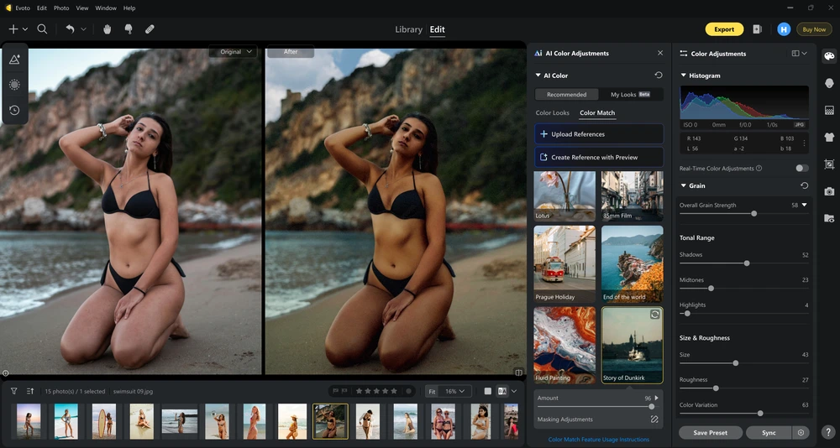Click the sync settings gear icon
The height and width of the screenshot is (448, 840).
point(801,432)
